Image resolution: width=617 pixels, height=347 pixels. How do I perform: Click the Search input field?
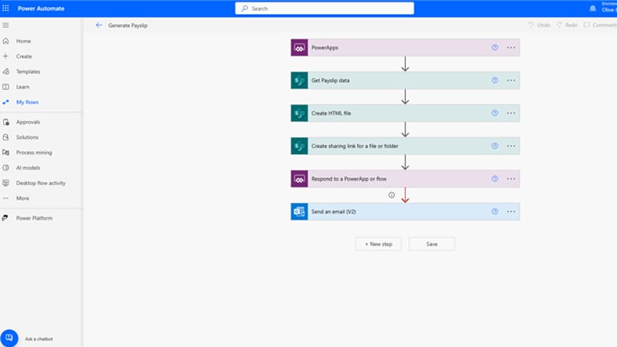pos(324,8)
